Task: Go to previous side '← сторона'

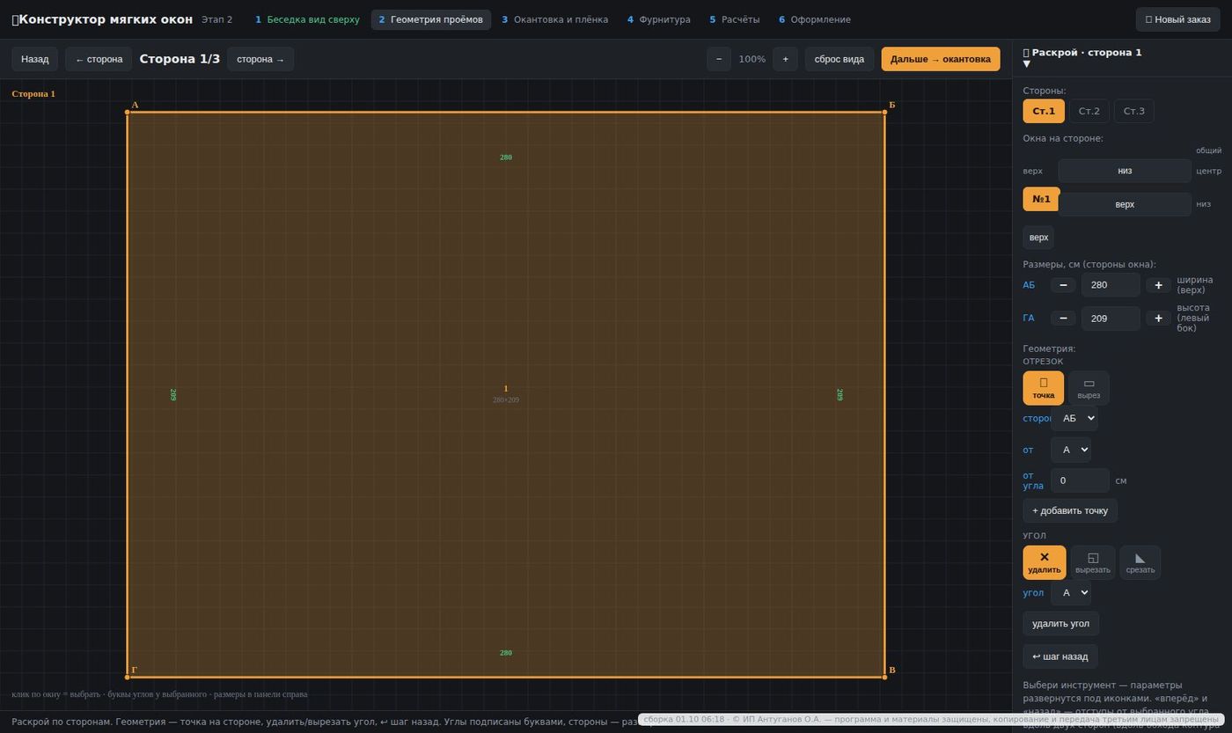Action: coord(99,59)
